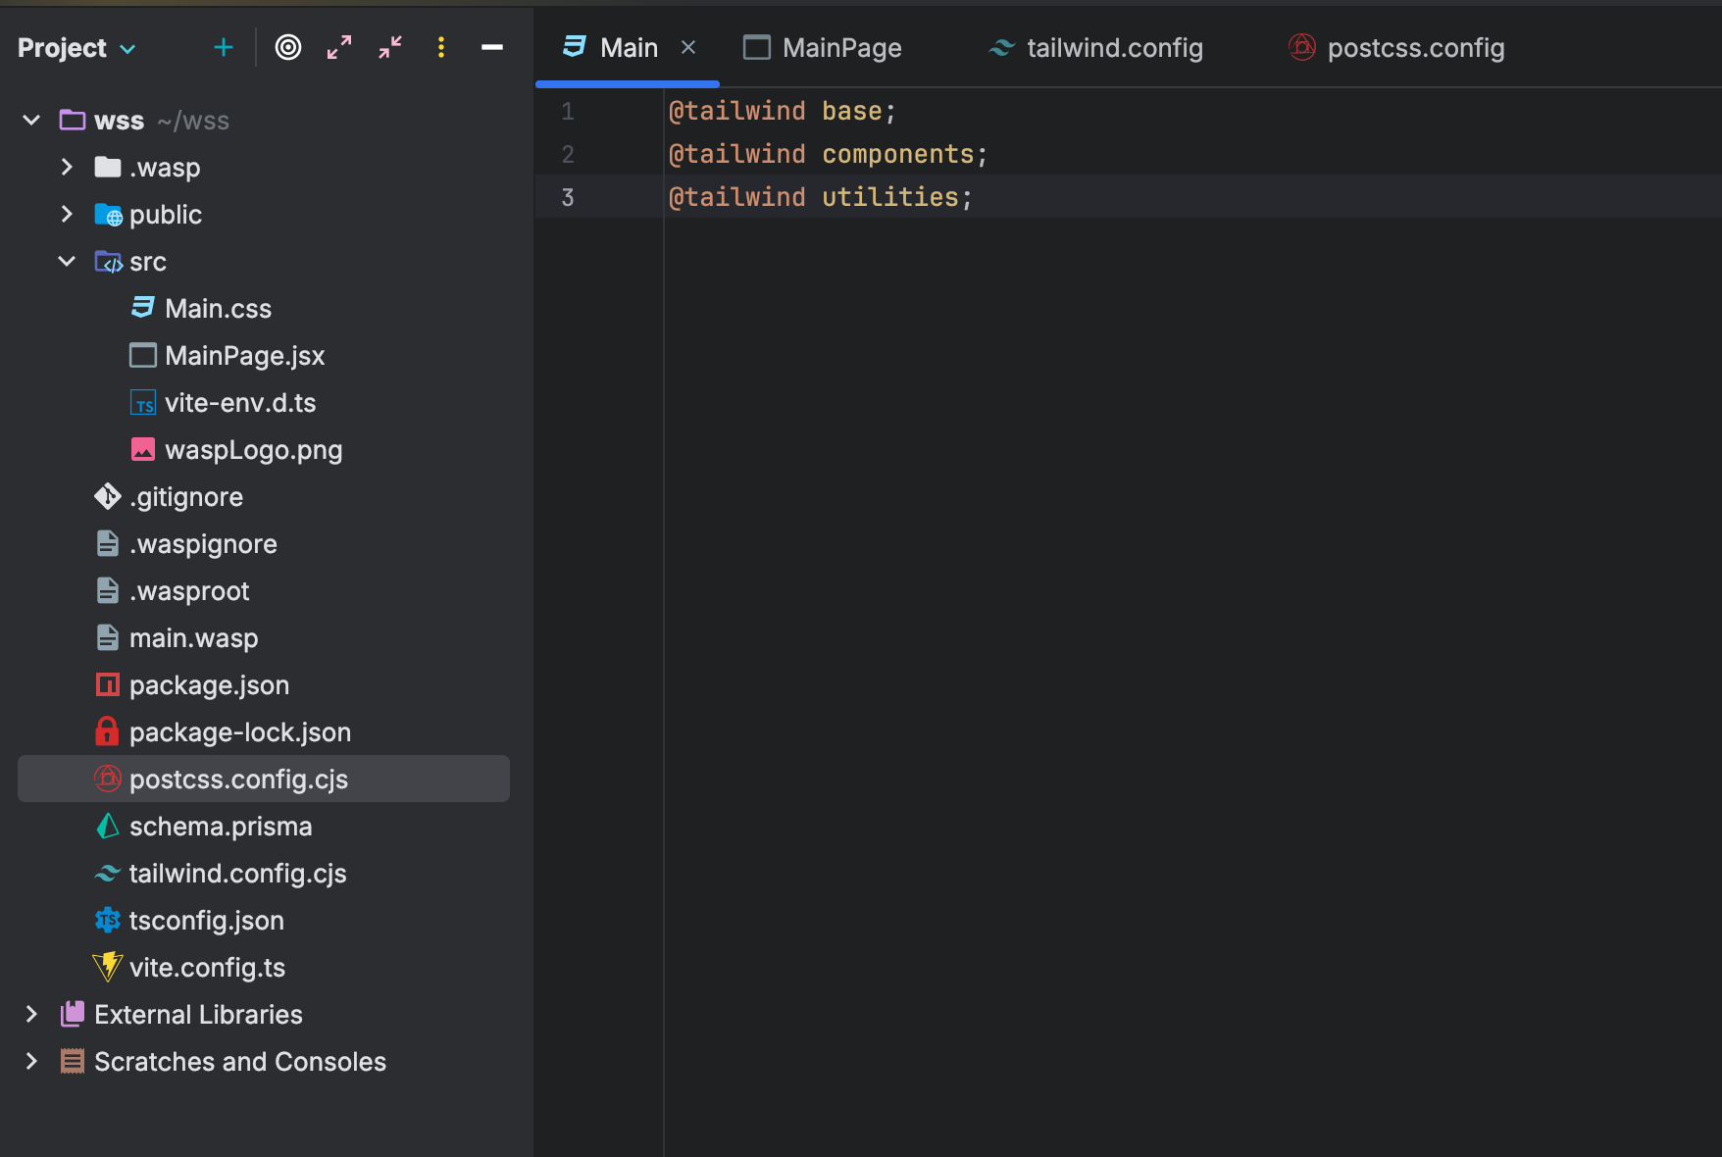Screen dimensions: 1722x1157
Task: Click the wss project folder icon
Action: pos(73,120)
